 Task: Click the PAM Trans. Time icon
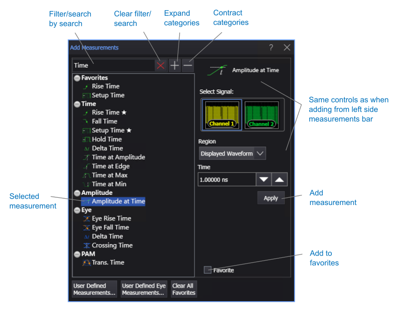point(86,263)
